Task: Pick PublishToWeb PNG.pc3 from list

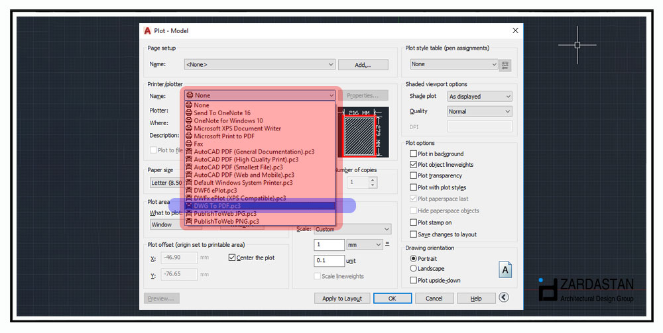Action: 226,222
